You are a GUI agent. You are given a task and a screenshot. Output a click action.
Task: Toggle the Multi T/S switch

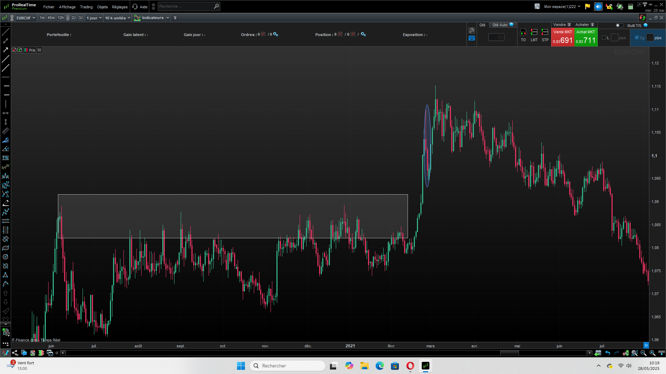pos(619,25)
